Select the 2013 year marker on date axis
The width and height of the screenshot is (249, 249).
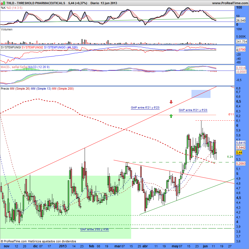tap(63, 246)
